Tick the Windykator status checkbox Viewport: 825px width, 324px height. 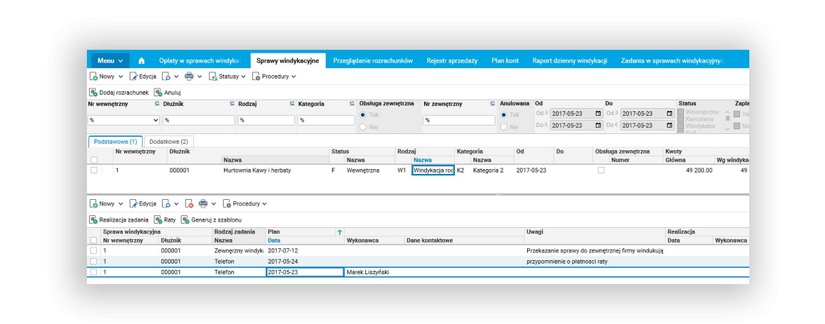[681, 126]
